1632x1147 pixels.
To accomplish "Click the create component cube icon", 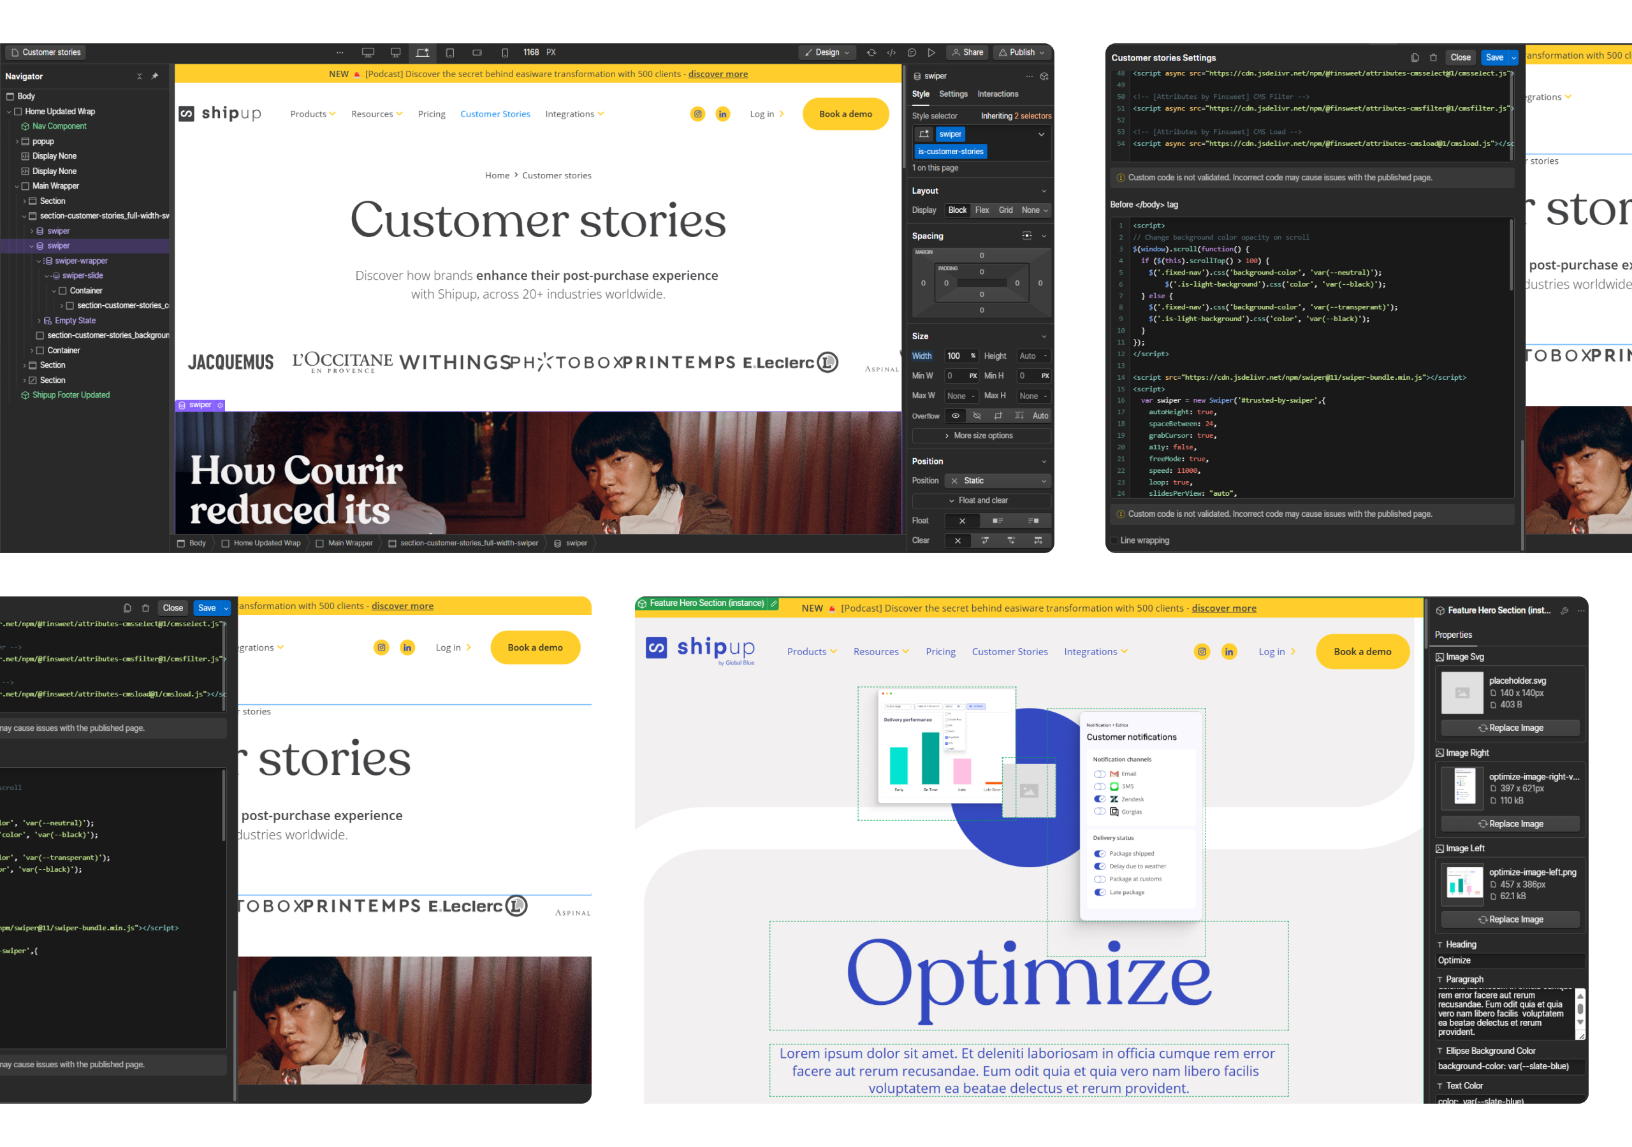I will pos(1044,76).
